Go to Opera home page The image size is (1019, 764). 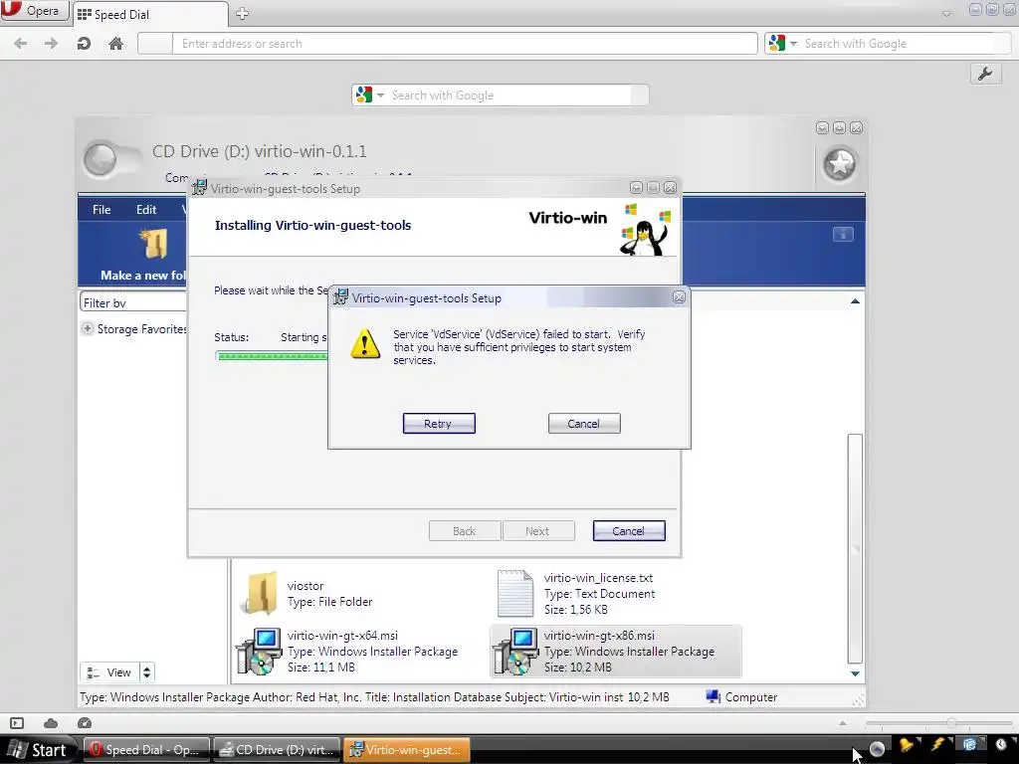(115, 44)
